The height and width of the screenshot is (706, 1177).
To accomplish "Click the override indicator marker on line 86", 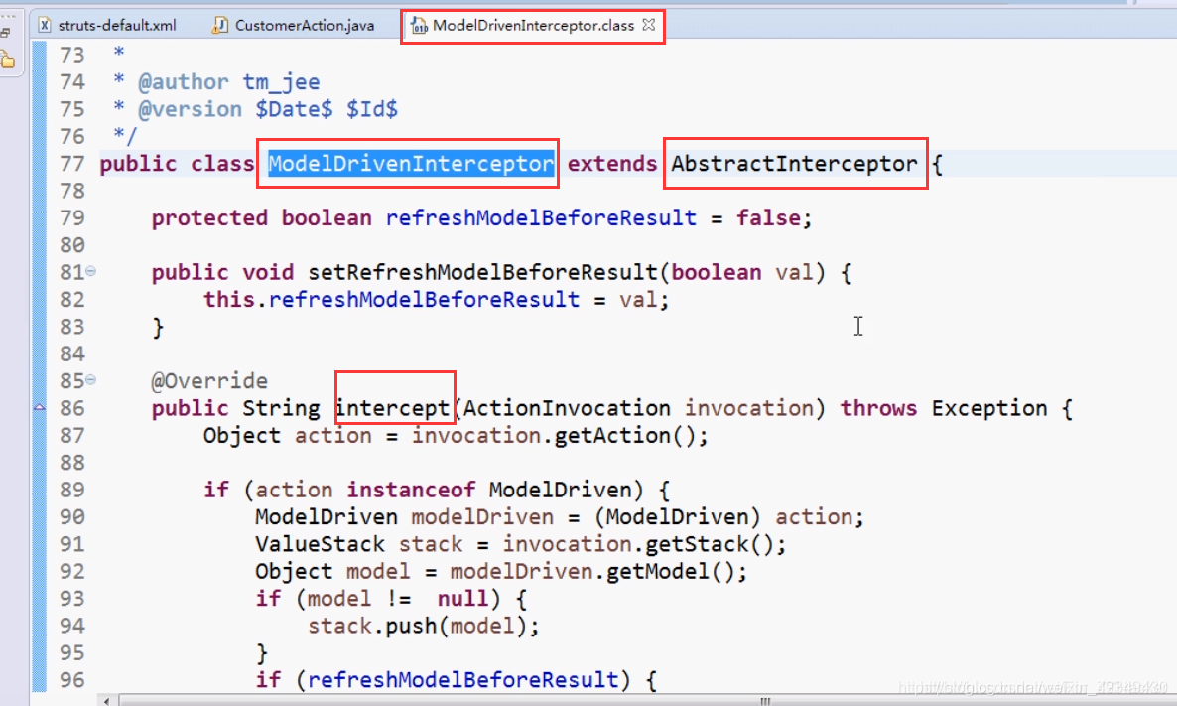I will (x=39, y=408).
